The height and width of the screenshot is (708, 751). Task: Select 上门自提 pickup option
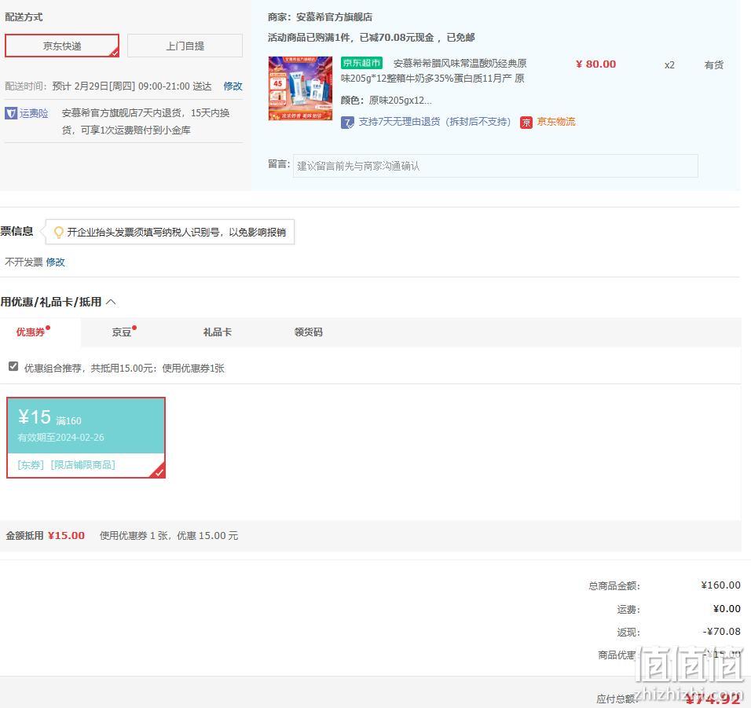pos(185,46)
